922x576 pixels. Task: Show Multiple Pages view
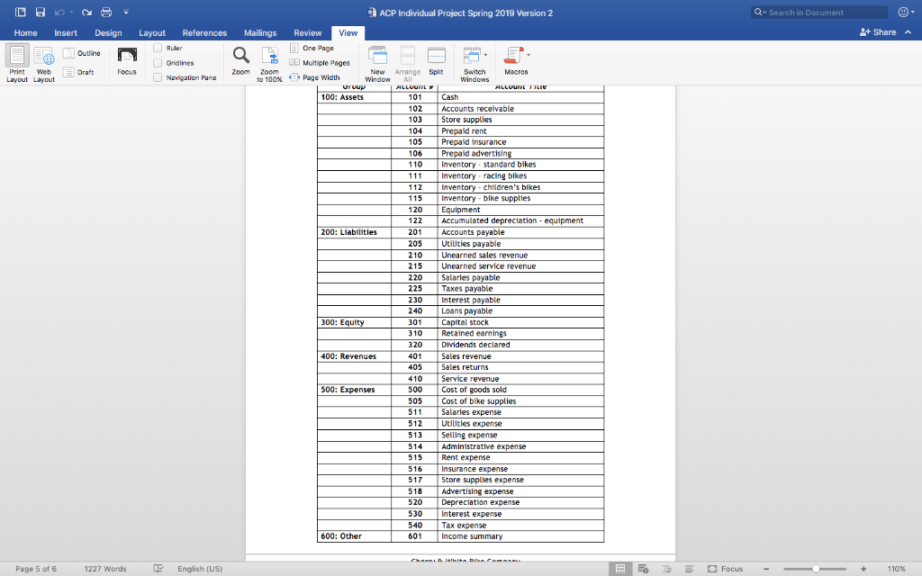[x=320, y=63]
